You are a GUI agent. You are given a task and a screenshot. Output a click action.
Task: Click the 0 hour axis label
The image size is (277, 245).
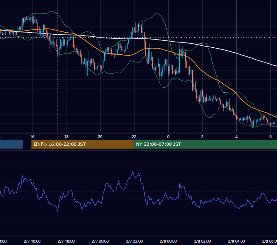click(168, 137)
